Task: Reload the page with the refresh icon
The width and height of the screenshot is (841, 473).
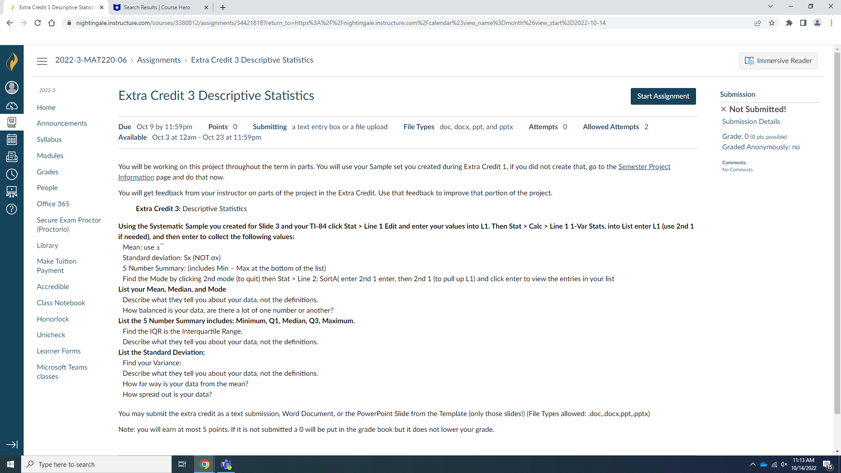Action: pyautogui.click(x=38, y=23)
